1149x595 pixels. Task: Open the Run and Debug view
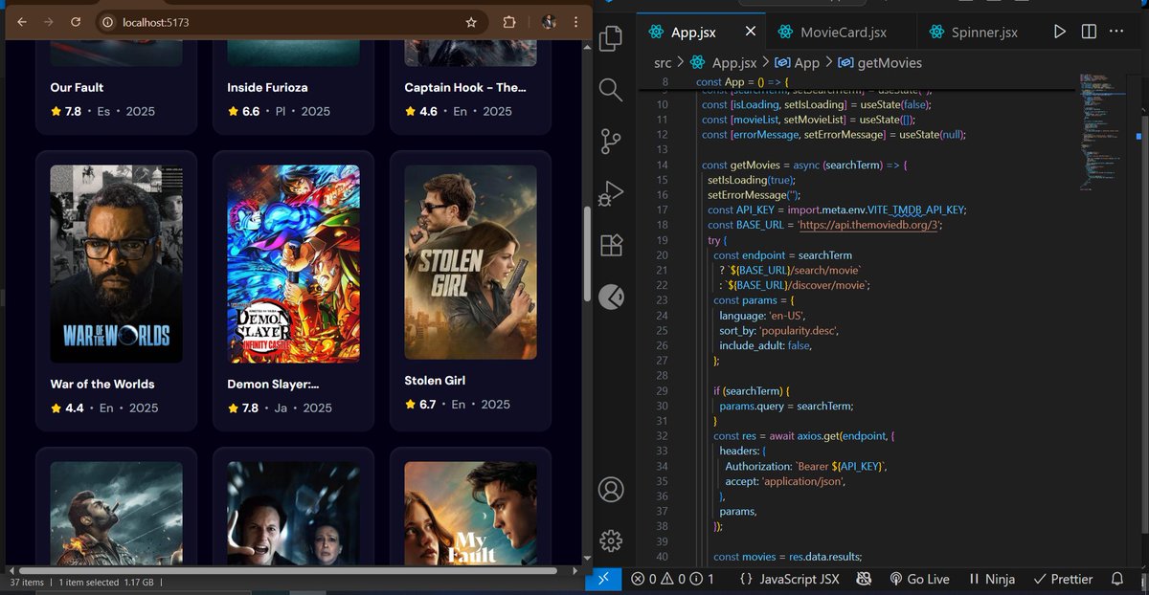(x=611, y=194)
